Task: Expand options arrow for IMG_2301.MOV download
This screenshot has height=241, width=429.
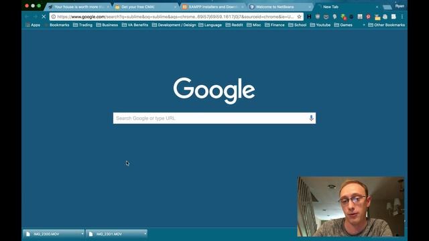Action: click(145, 234)
